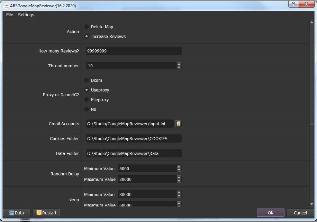Decrease the Thread number value
This screenshot has height=222, width=317.
tap(179, 67)
